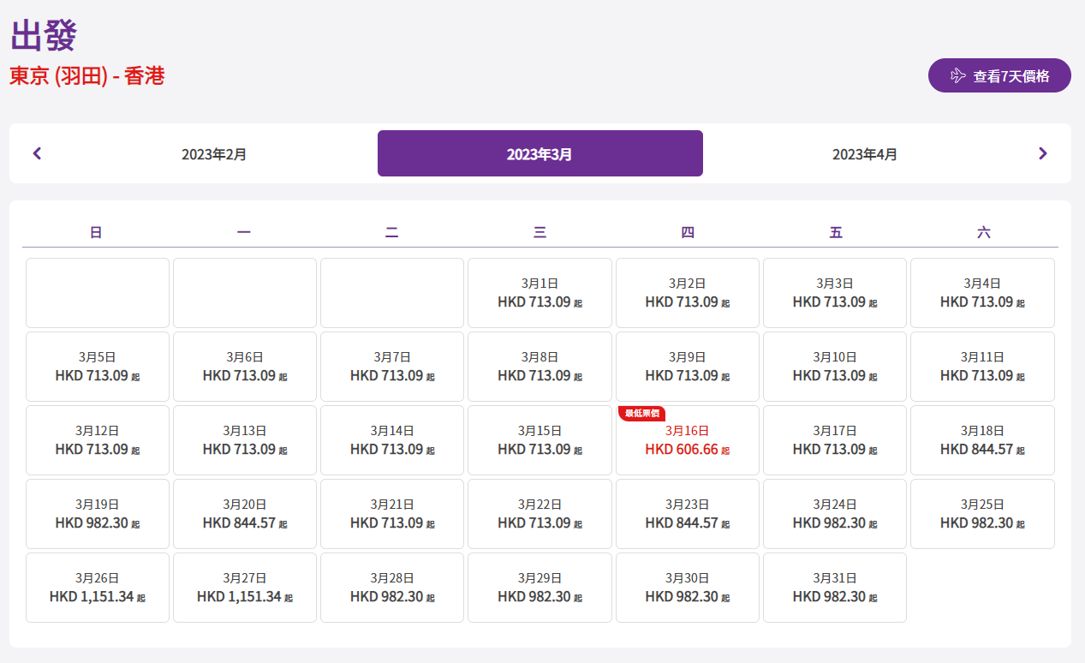Pick 3月5日 in the calendar
The height and width of the screenshot is (663, 1085).
click(x=97, y=367)
